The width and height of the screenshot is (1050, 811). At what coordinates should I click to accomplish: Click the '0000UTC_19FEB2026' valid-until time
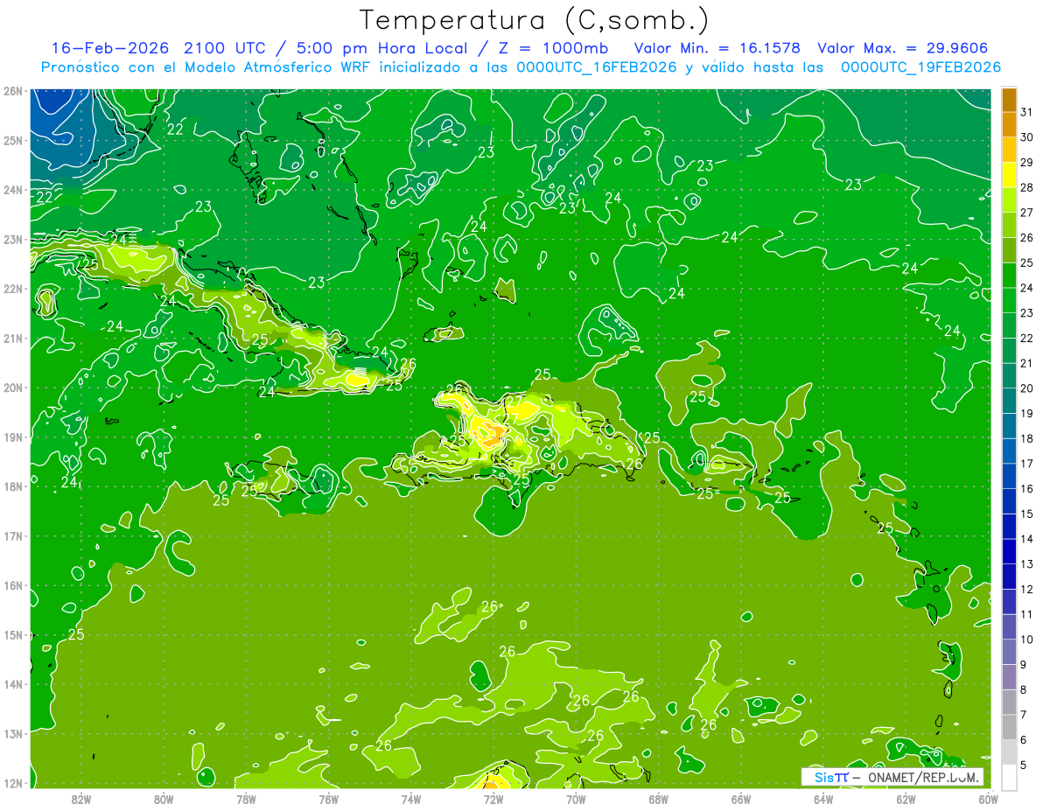(x=921, y=67)
